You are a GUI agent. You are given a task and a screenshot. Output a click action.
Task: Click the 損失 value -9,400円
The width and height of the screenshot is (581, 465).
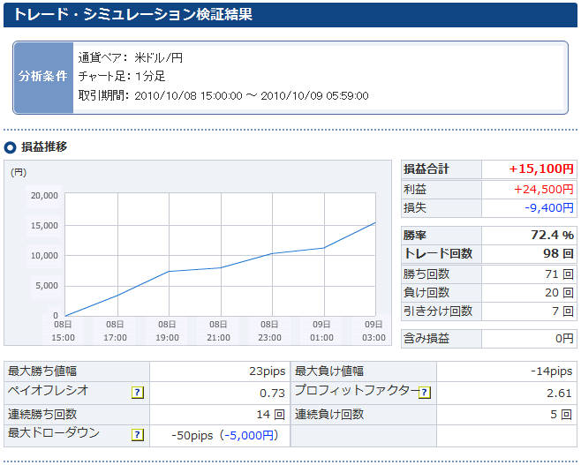[547, 207]
